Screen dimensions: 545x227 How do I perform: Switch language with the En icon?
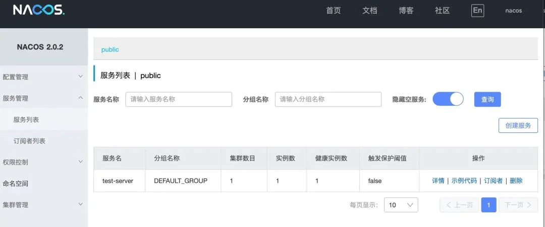[477, 11]
